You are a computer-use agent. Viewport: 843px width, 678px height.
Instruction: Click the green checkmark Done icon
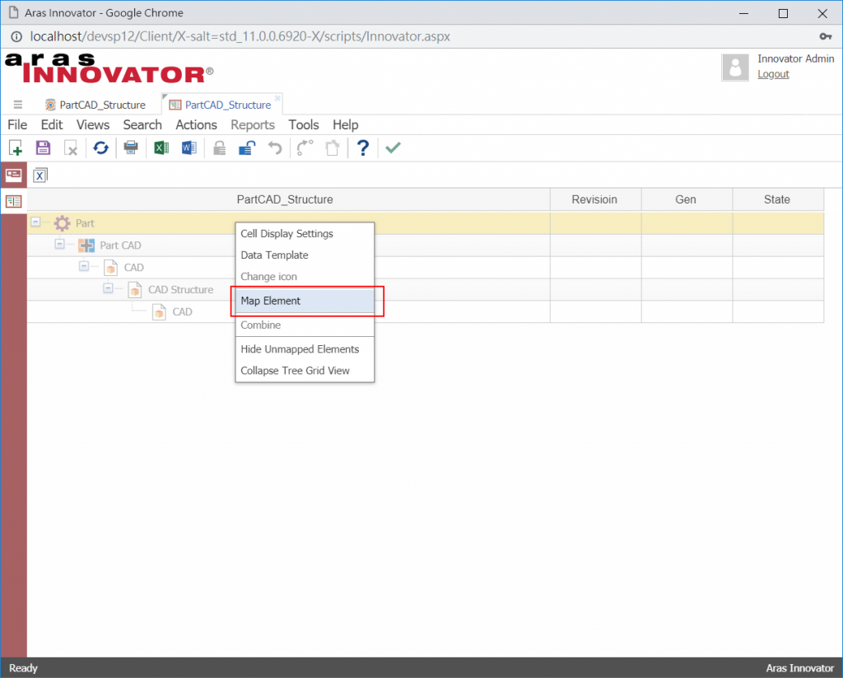[393, 147]
